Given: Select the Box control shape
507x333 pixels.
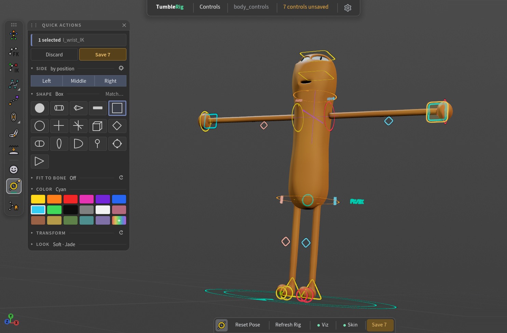Looking at the screenshot, I should tap(117, 108).
